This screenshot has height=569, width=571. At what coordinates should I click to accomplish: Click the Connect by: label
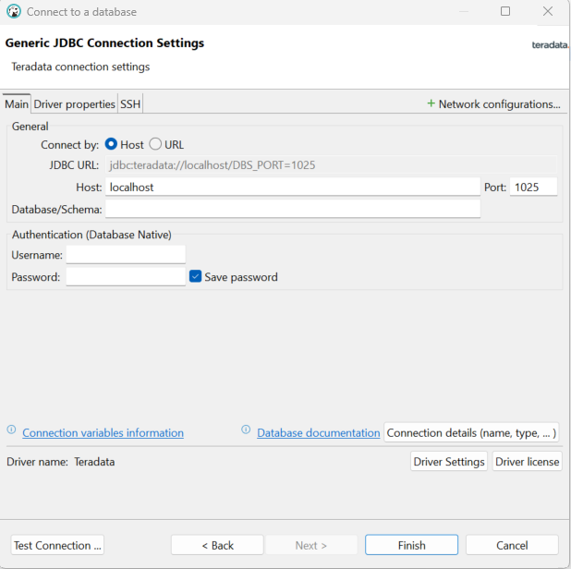(70, 144)
